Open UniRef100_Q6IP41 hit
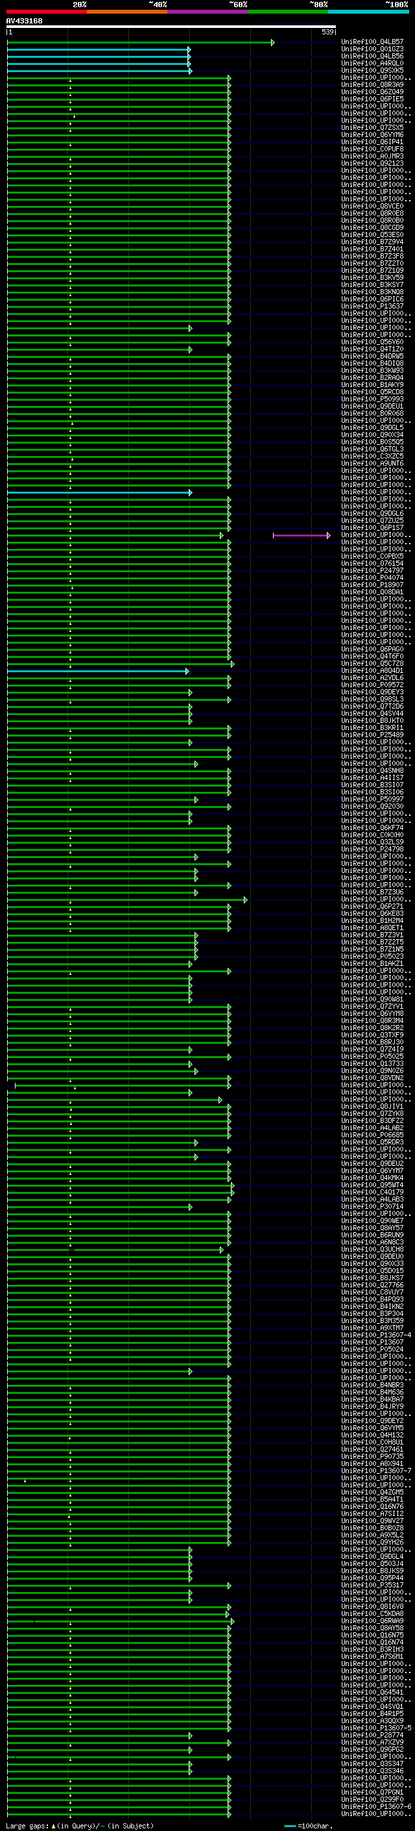The height and width of the screenshot is (1831, 415). 372,142
